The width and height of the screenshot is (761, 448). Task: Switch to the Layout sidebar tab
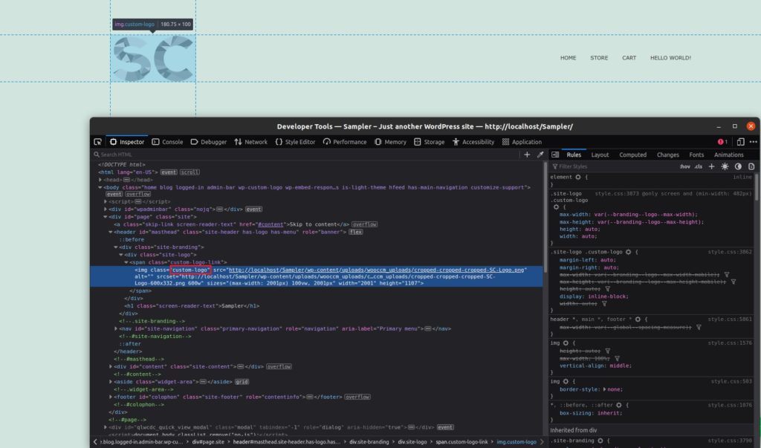coord(600,155)
